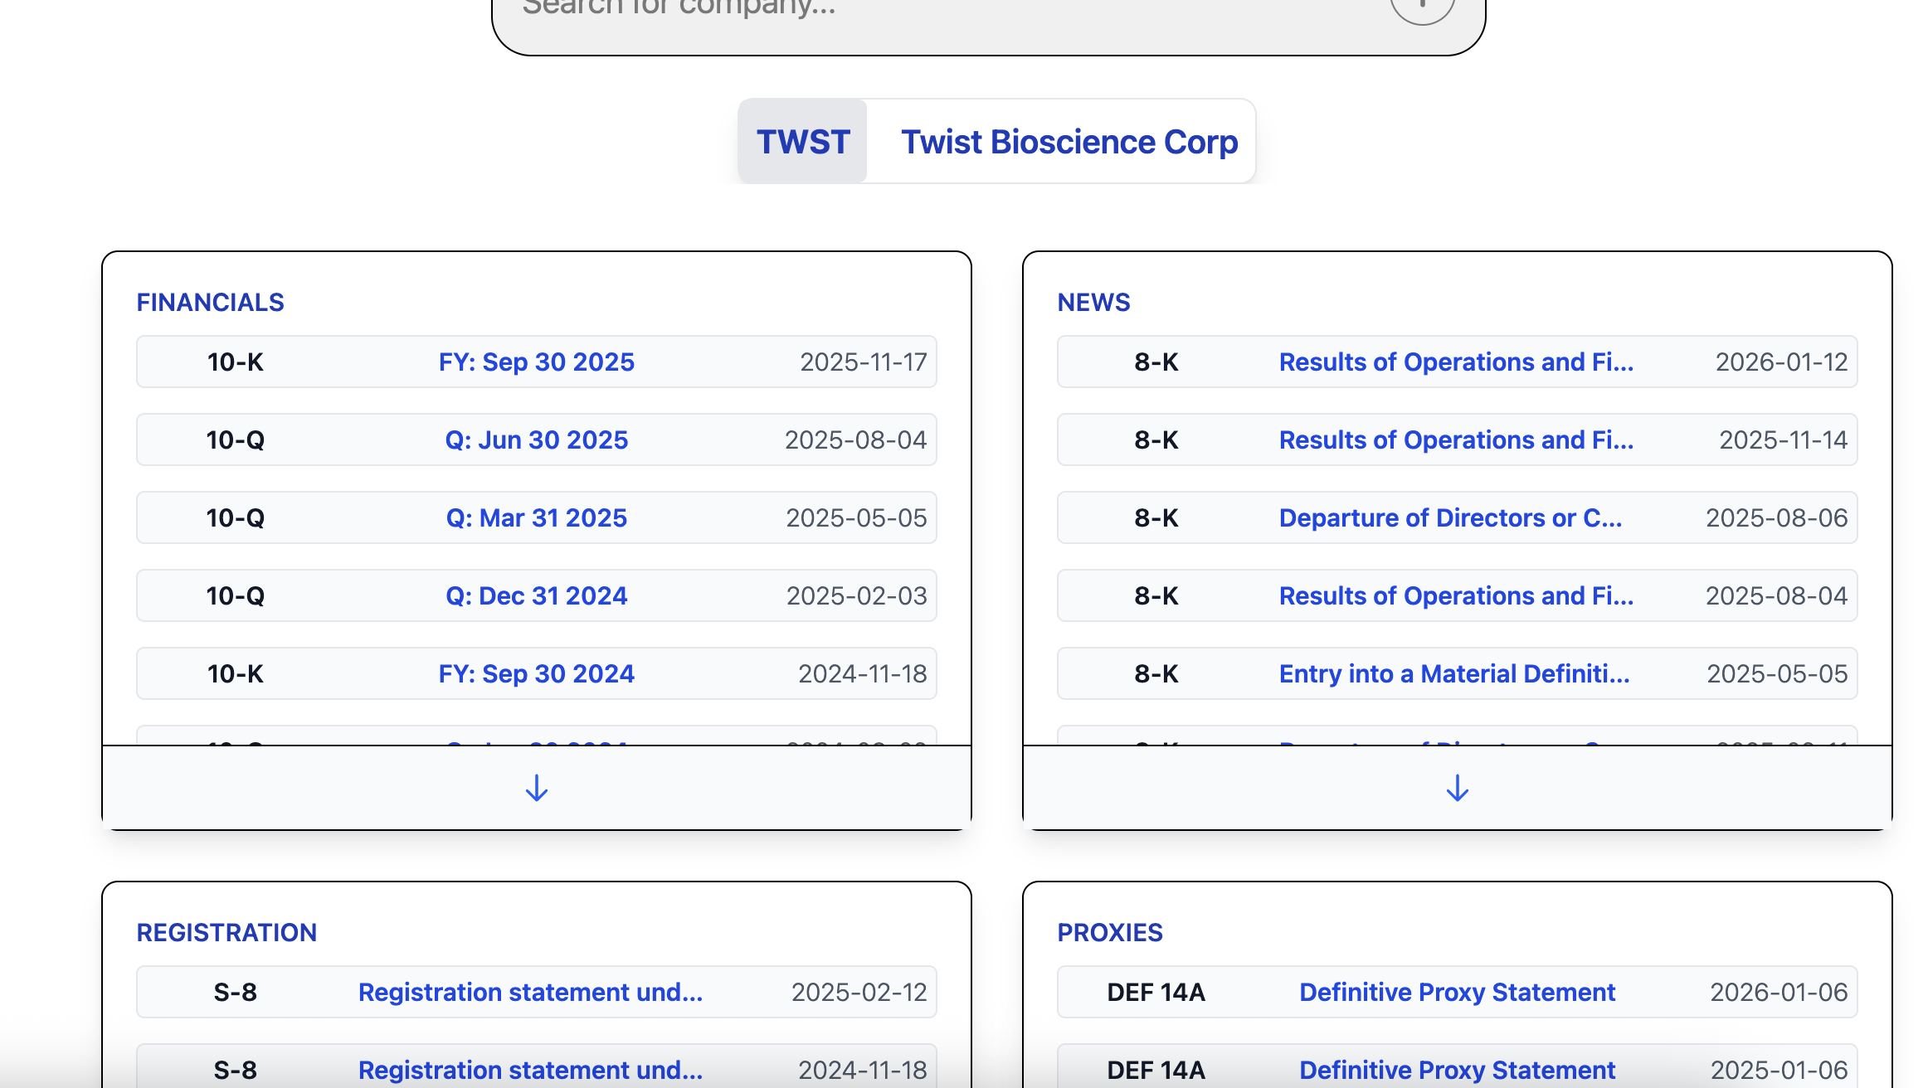The image size is (1928, 1088).
Task: Open the 8-K Results of Operations dated 2026-01-12
Action: pyautogui.click(x=1456, y=362)
